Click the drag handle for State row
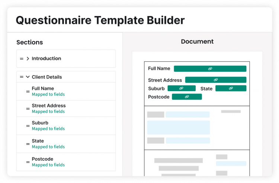279x183 pixels. click(x=28, y=144)
